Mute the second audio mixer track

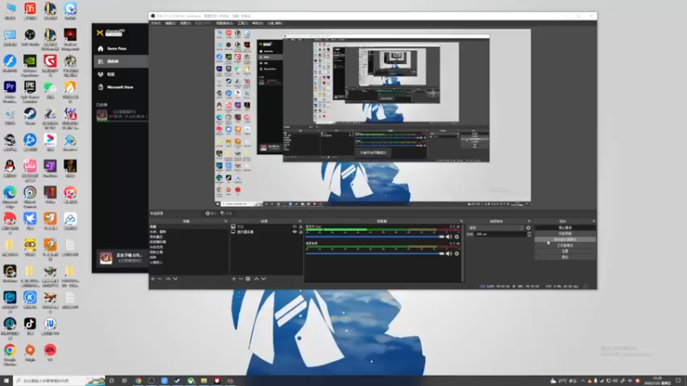point(448,253)
